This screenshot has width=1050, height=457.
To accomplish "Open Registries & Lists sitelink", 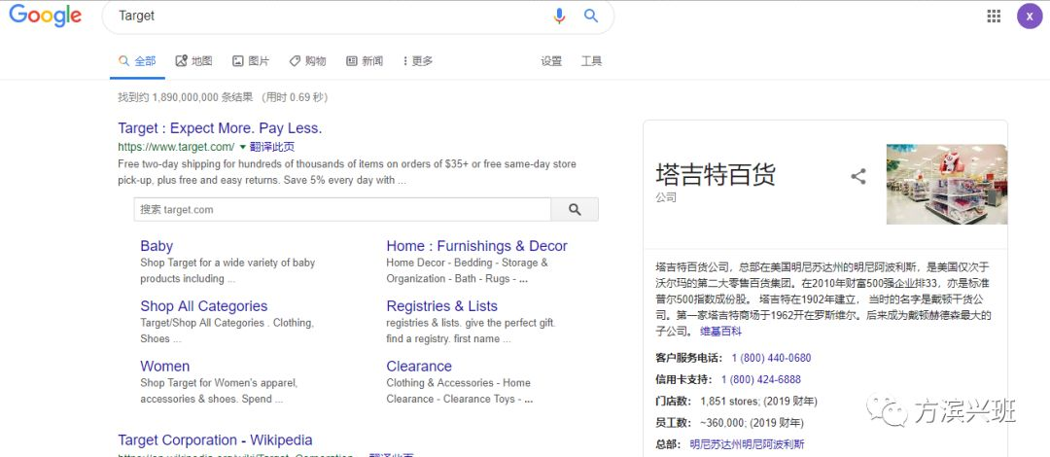I will (x=442, y=306).
